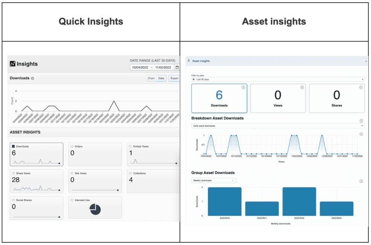Enable the Intended Use checkbox
The height and width of the screenshot is (245, 371).
71,200
